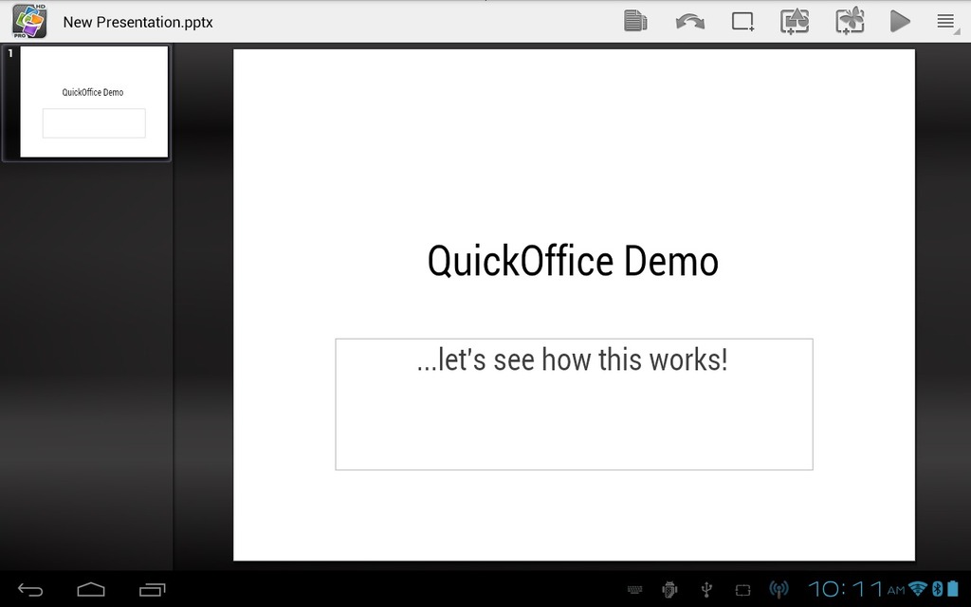Open the recent apps navigation button
Screen dimensions: 971x607
(x=153, y=590)
